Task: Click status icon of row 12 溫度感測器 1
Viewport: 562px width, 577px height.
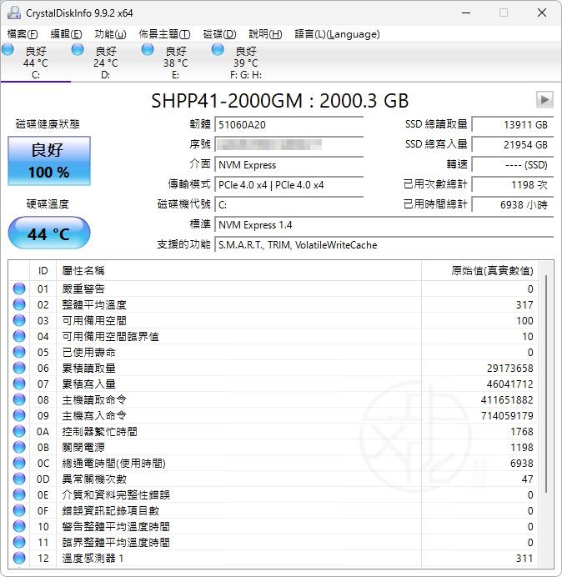Action: (19, 558)
